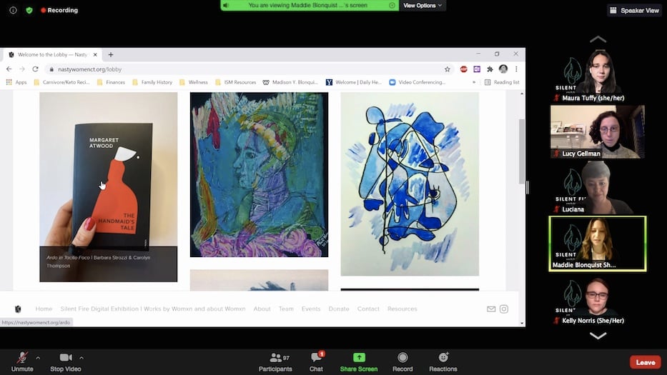Open a new browser tab
Image resolution: width=667 pixels, height=375 pixels.
[111, 55]
